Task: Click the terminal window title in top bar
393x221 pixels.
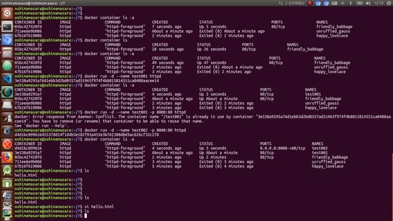Action: 33,3
